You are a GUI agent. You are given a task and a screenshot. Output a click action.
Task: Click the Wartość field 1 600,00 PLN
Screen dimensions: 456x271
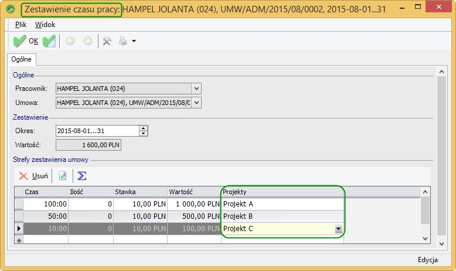pos(89,145)
